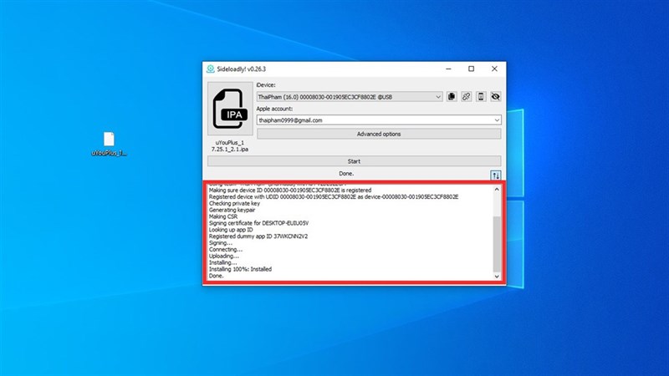Open the Apple account dropdown arrow
The height and width of the screenshot is (376, 669).
pyautogui.click(x=497, y=119)
